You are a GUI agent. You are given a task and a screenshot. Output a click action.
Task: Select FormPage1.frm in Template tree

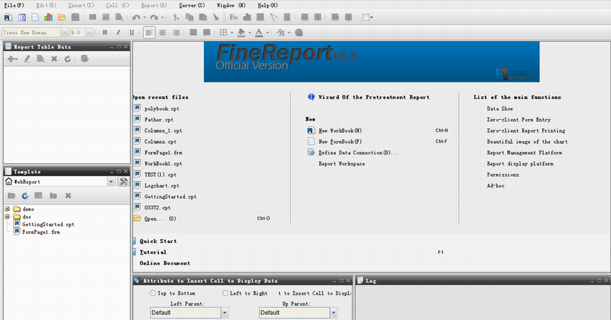[41, 232]
